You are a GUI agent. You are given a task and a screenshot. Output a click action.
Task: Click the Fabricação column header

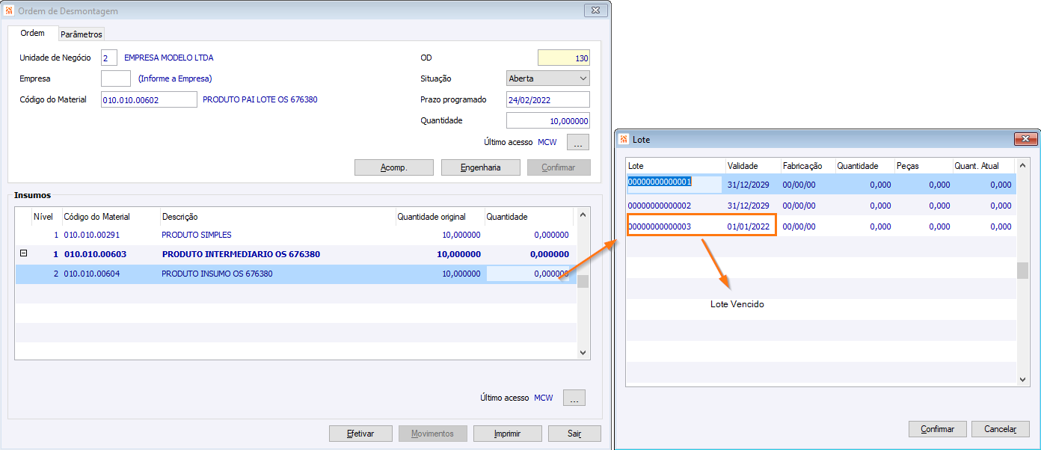click(808, 166)
